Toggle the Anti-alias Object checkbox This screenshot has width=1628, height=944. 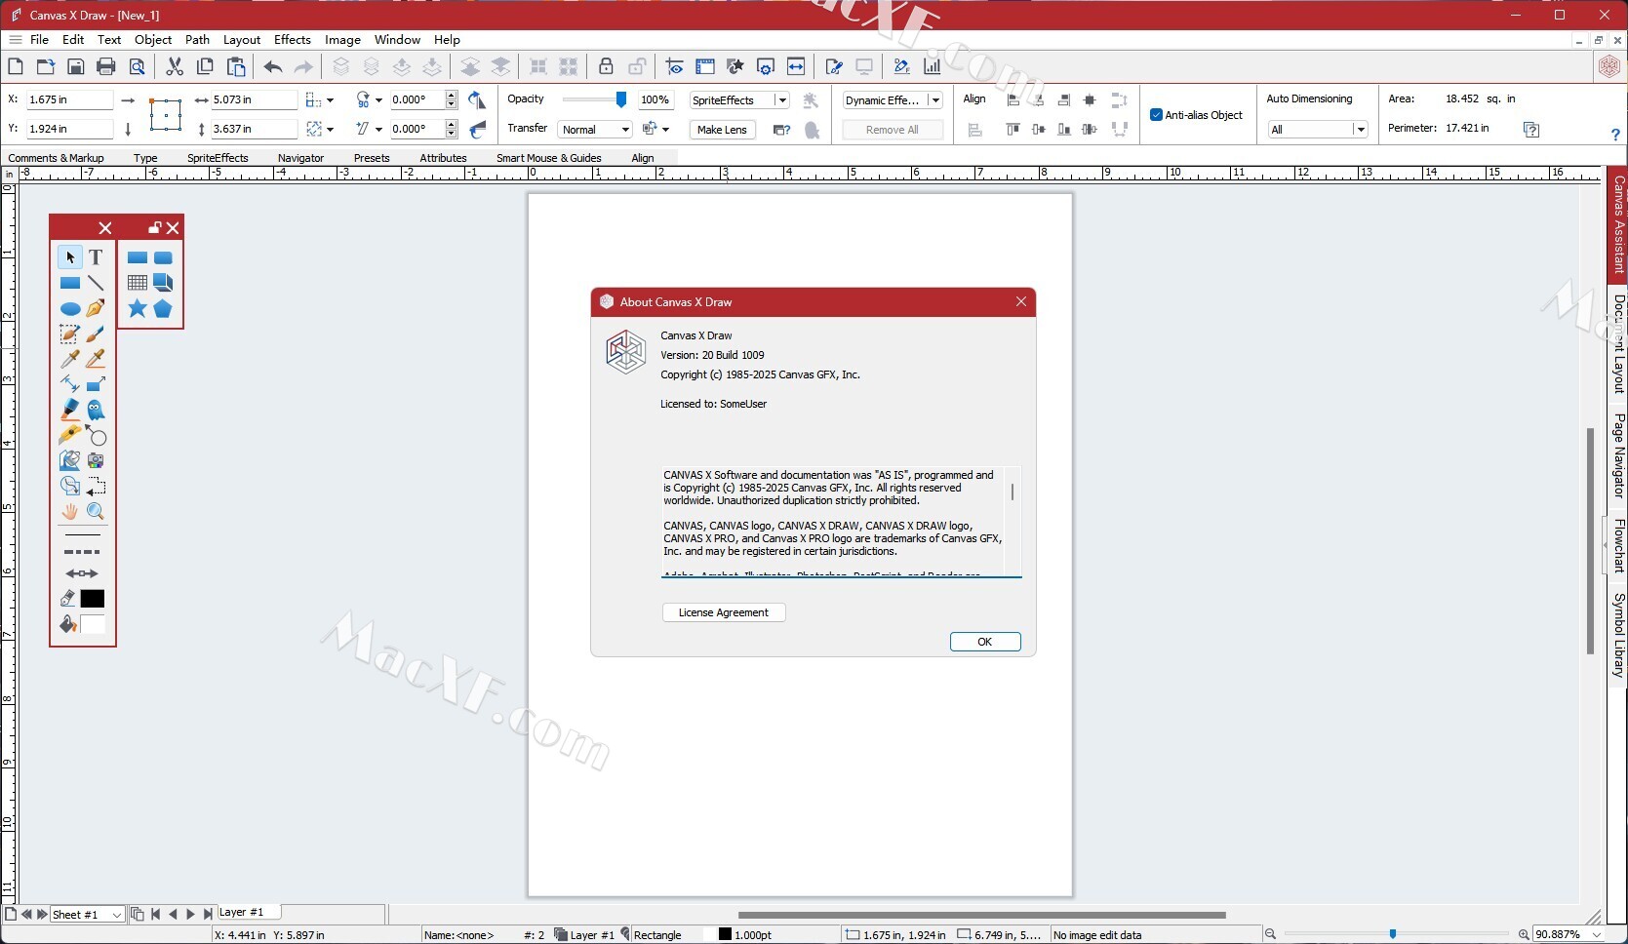pyautogui.click(x=1156, y=115)
